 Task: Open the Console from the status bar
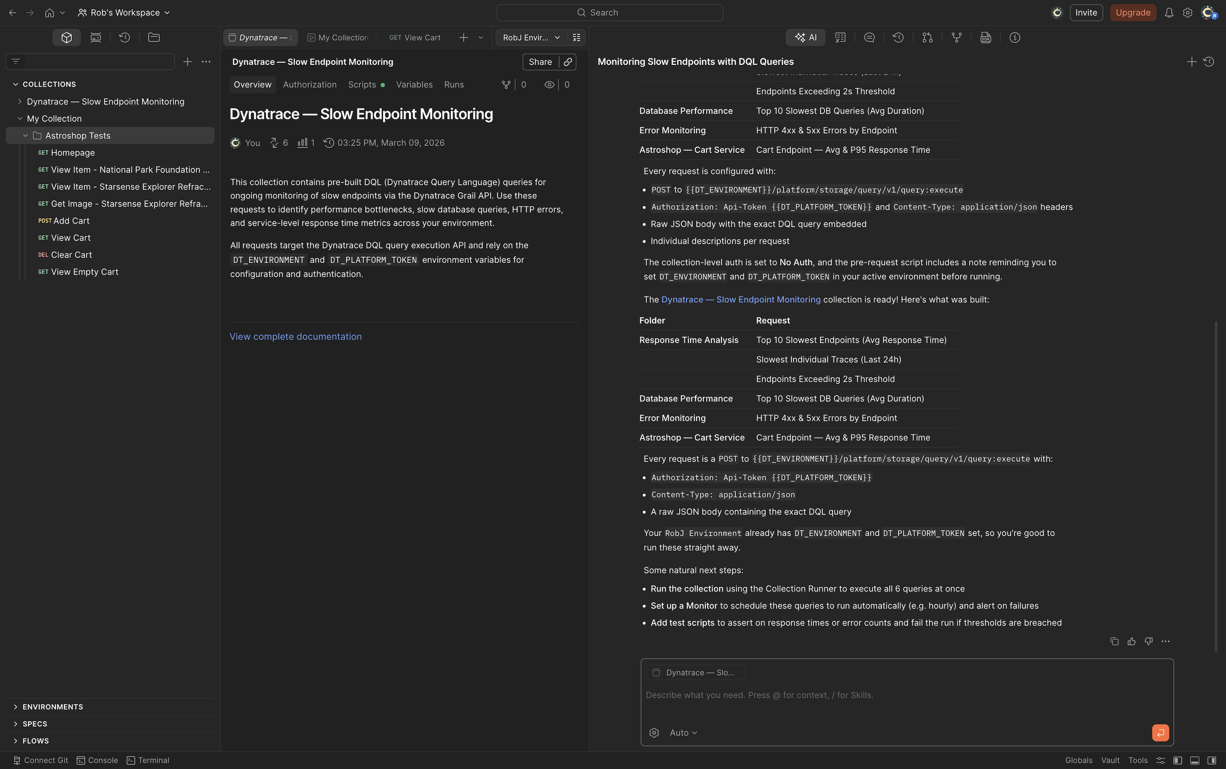[x=96, y=760]
